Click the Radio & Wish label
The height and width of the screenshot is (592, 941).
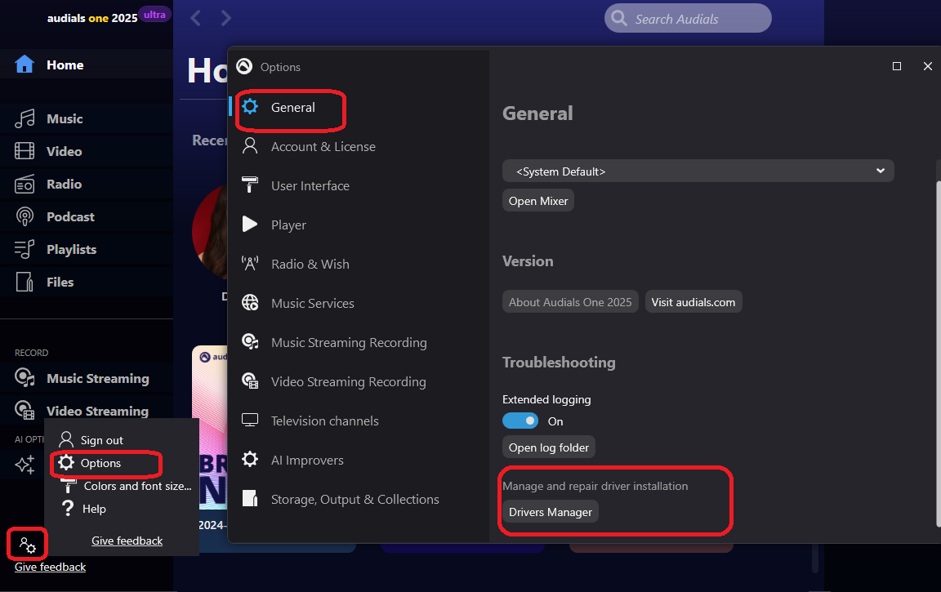(310, 264)
